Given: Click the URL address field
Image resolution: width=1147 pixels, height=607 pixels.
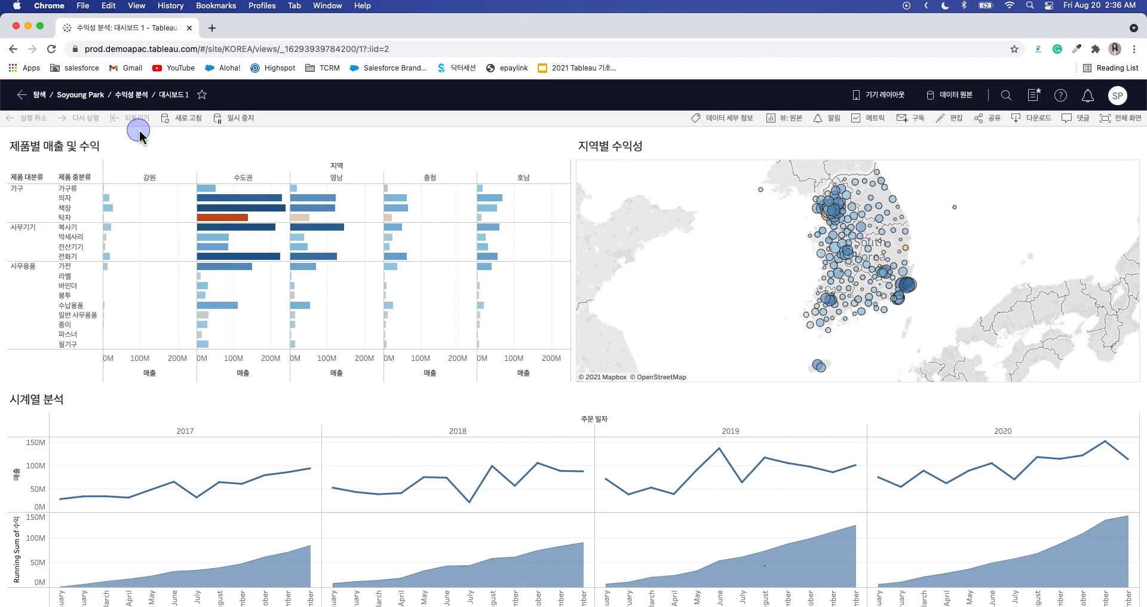Looking at the screenshot, I should [538, 49].
